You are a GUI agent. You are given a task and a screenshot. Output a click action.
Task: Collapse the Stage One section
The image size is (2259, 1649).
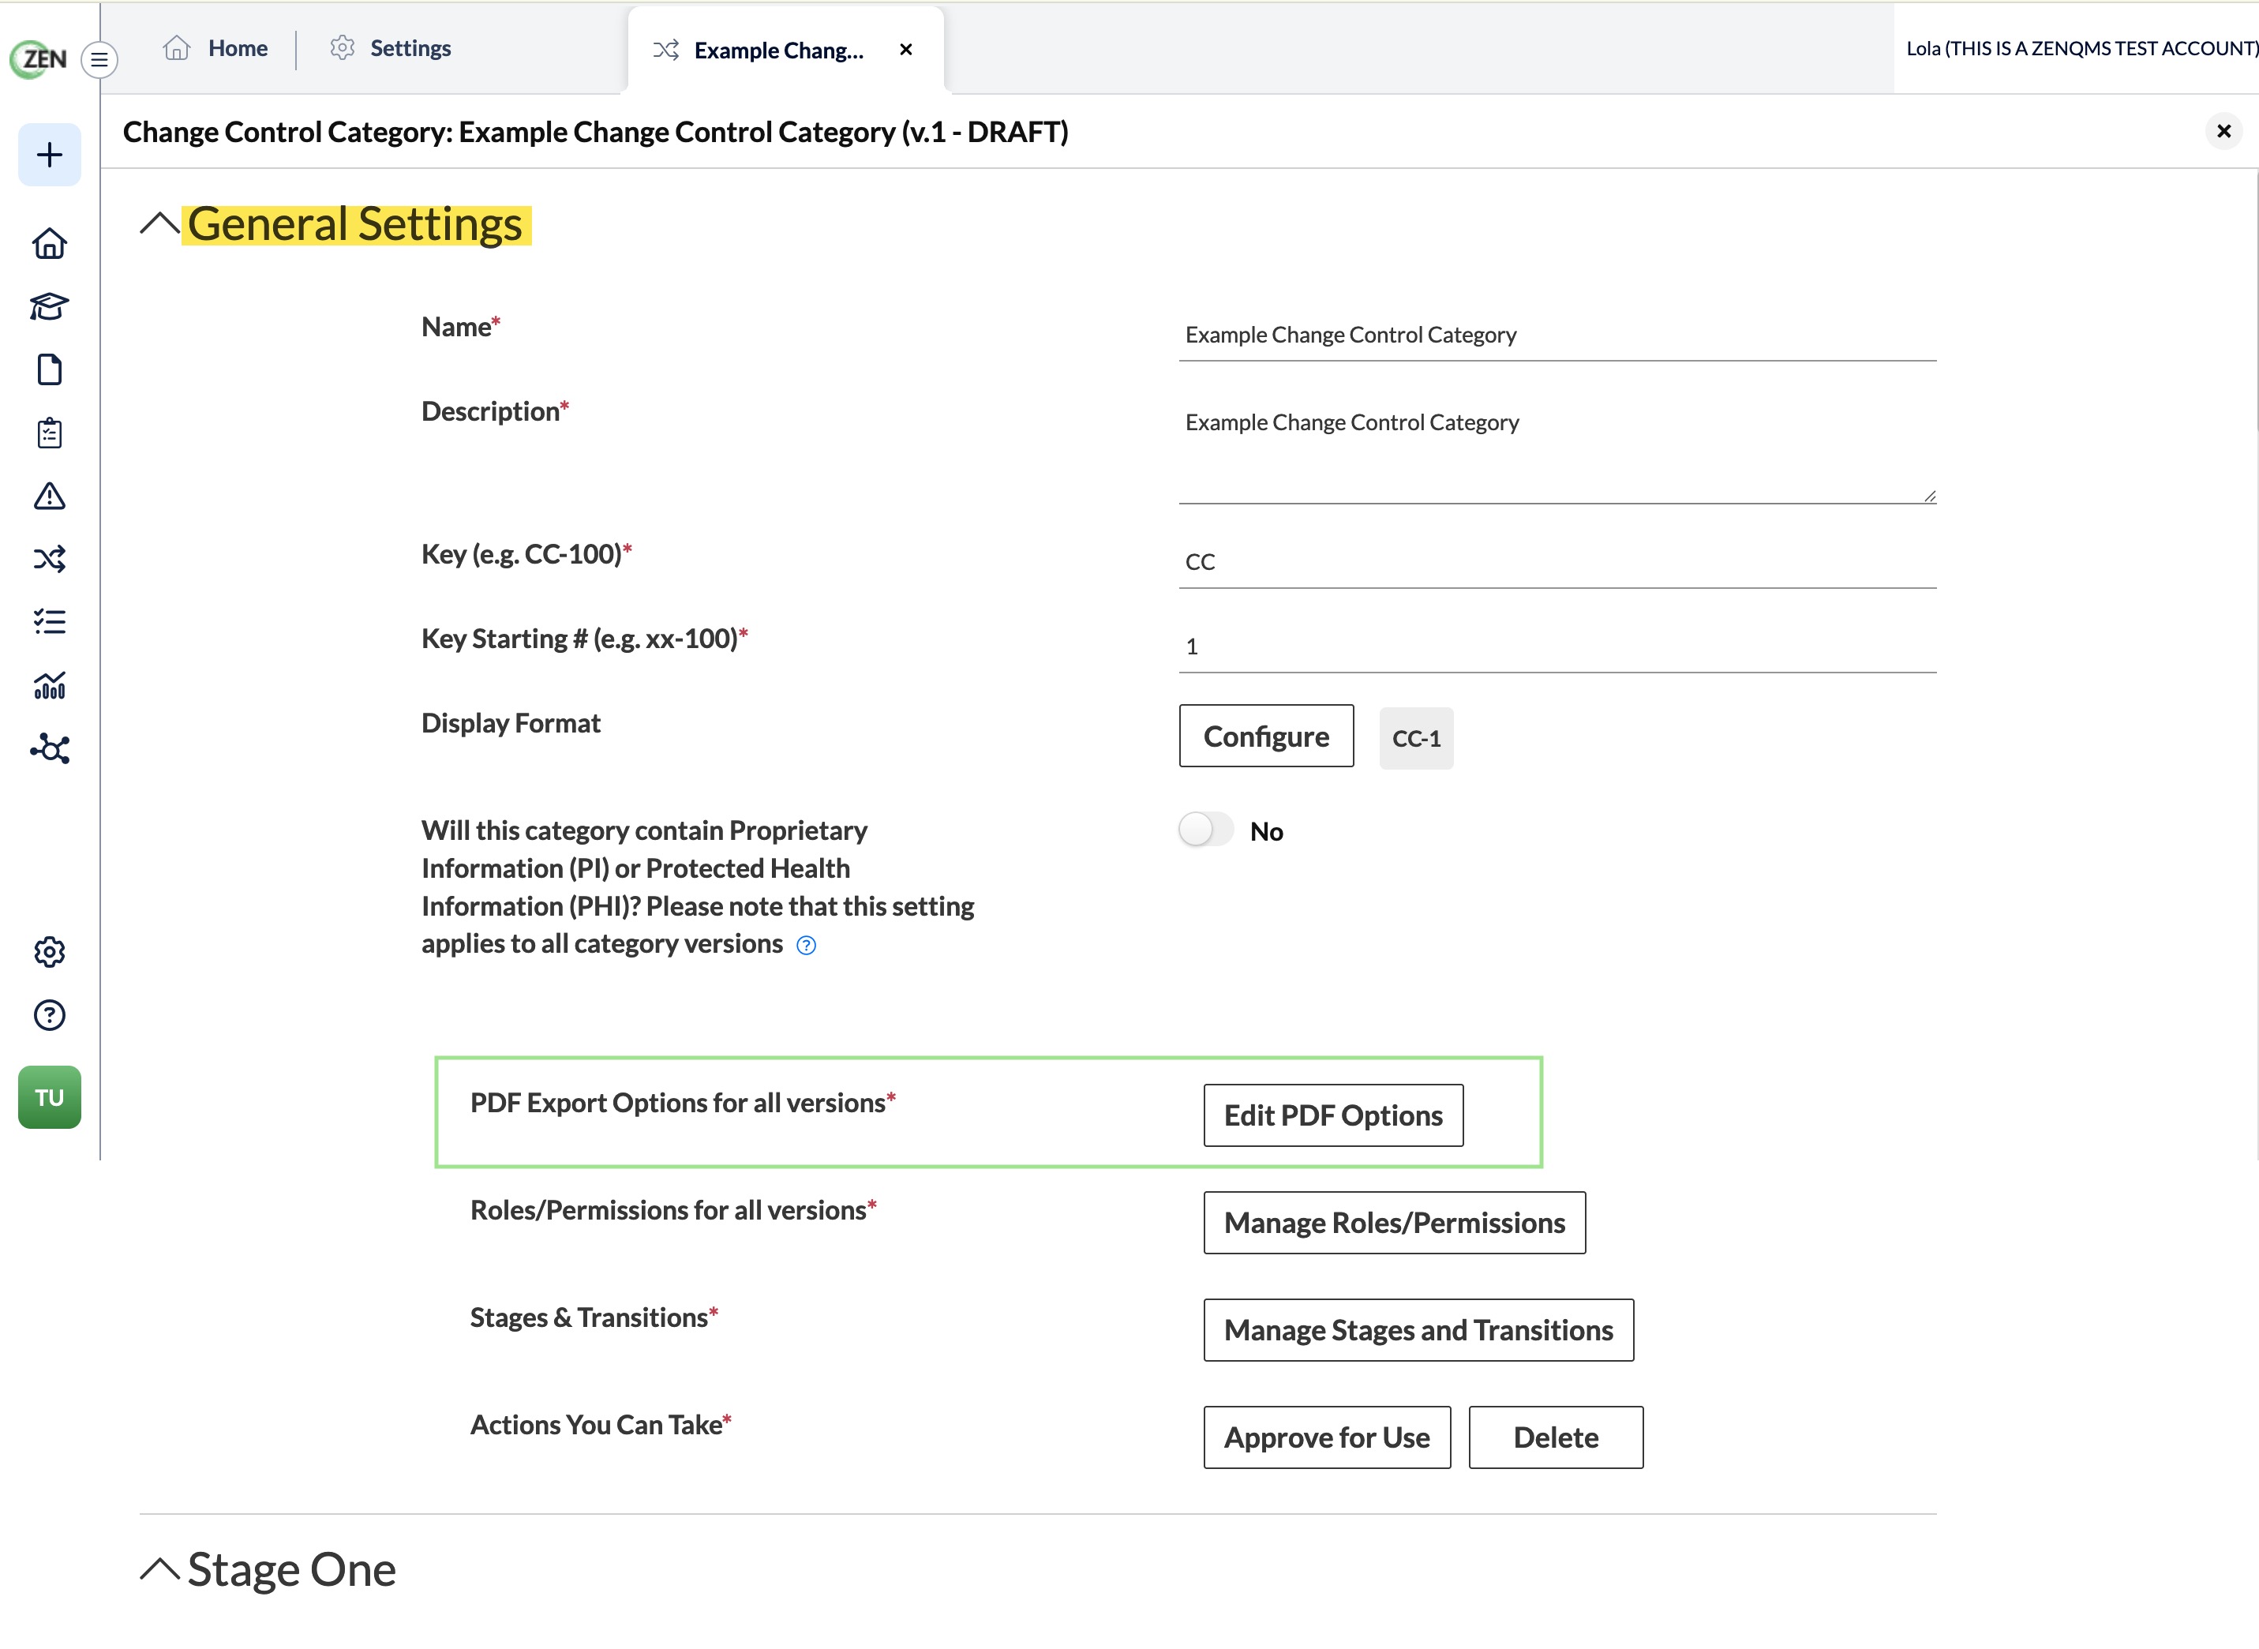tap(159, 1569)
